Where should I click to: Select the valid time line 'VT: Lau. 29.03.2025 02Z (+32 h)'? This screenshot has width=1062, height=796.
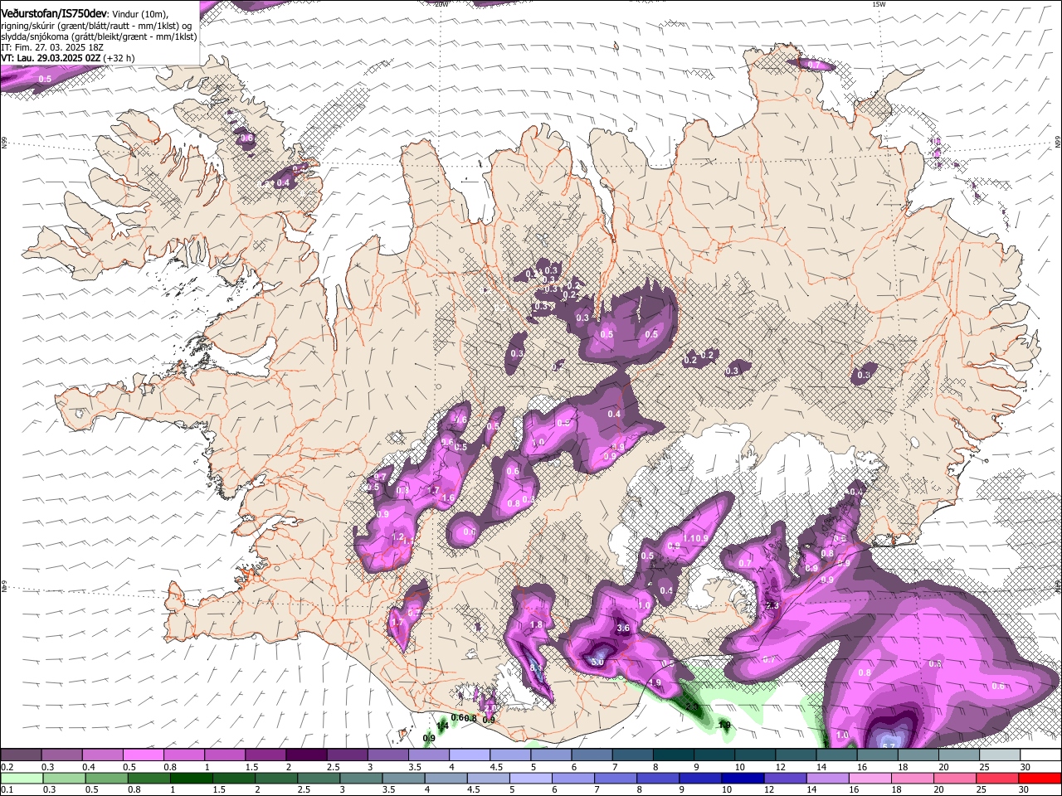[x=68, y=58]
